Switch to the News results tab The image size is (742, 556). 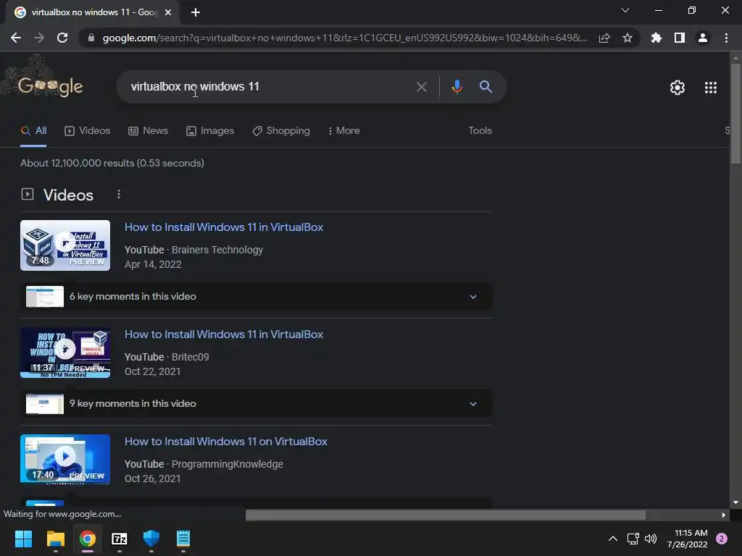(x=149, y=130)
